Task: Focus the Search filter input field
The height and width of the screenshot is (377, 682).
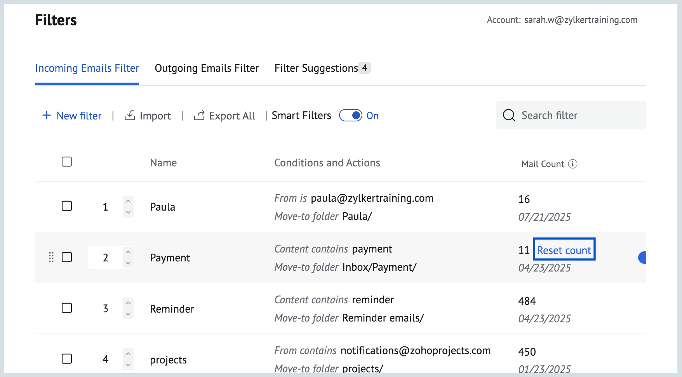Action: click(x=579, y=115)
